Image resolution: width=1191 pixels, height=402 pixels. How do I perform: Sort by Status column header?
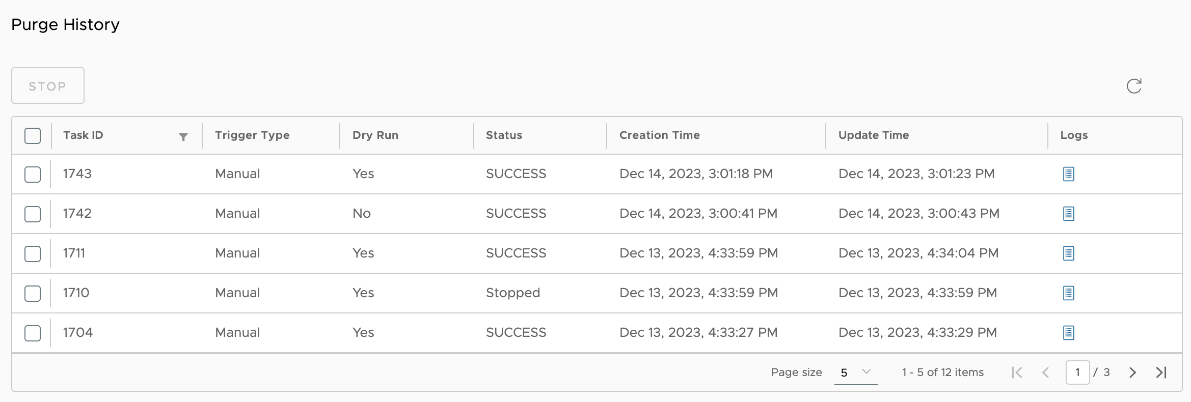(x=504, y=135)
